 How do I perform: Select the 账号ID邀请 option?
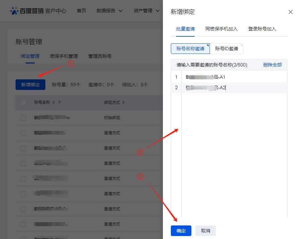tap(226, 49)
